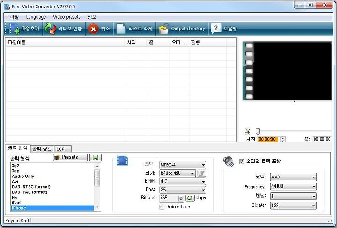The height and width of the screenshot is (228, 337).
Task: Click the format list scrollbar thumb
Action: [97, 178]
